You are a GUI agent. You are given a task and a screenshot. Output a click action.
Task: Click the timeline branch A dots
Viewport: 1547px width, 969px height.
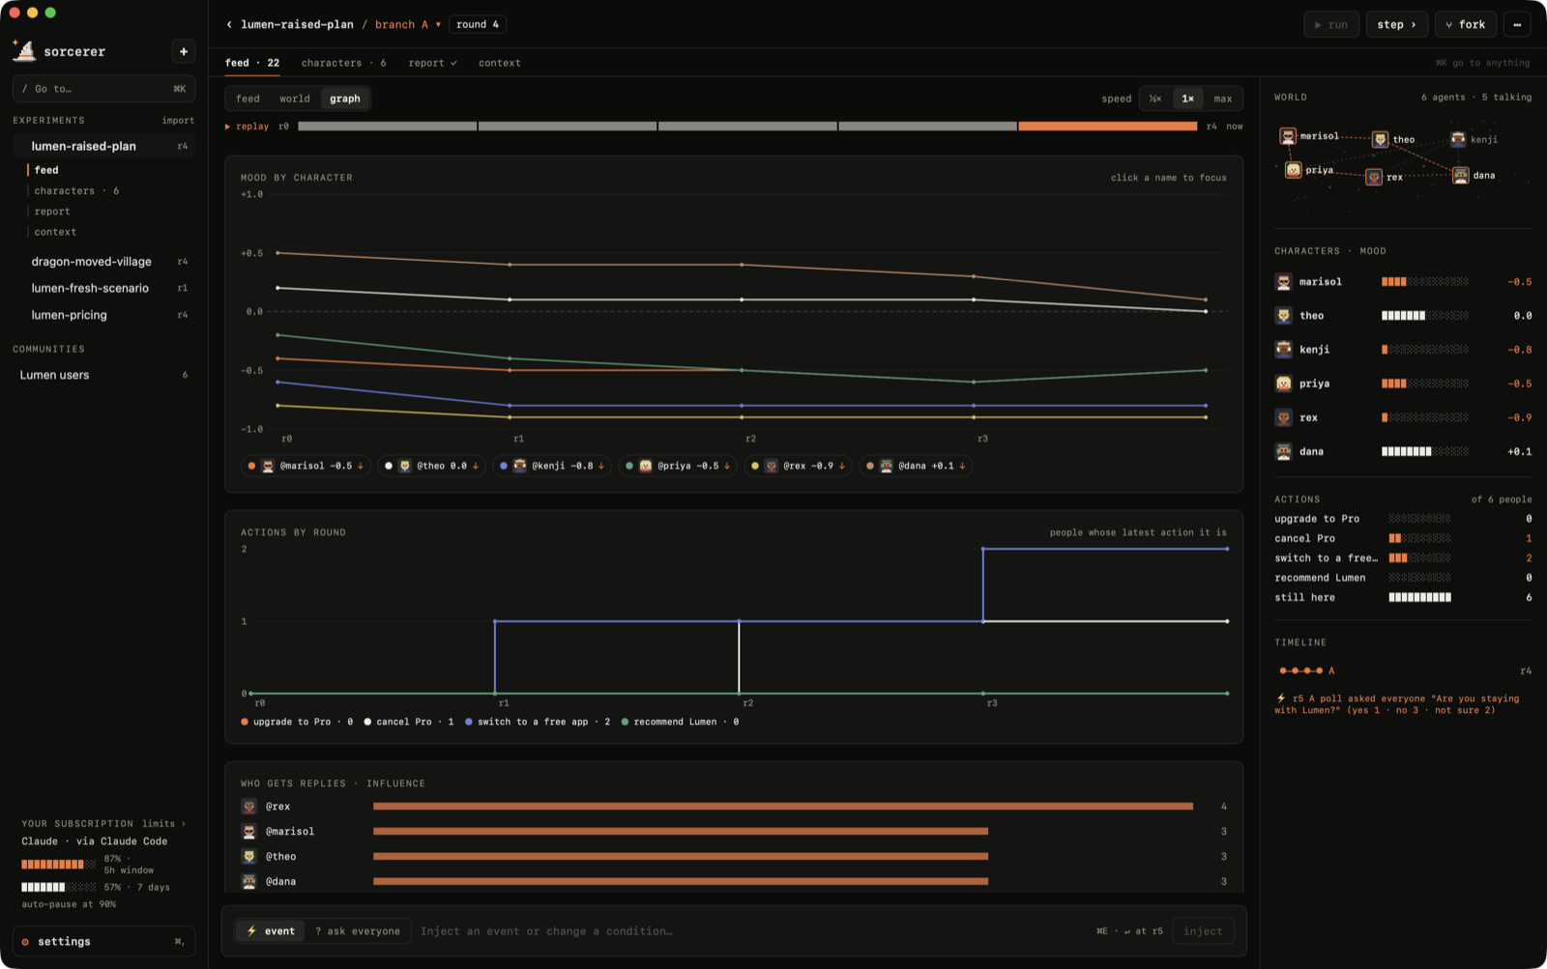pos(1301,670)
